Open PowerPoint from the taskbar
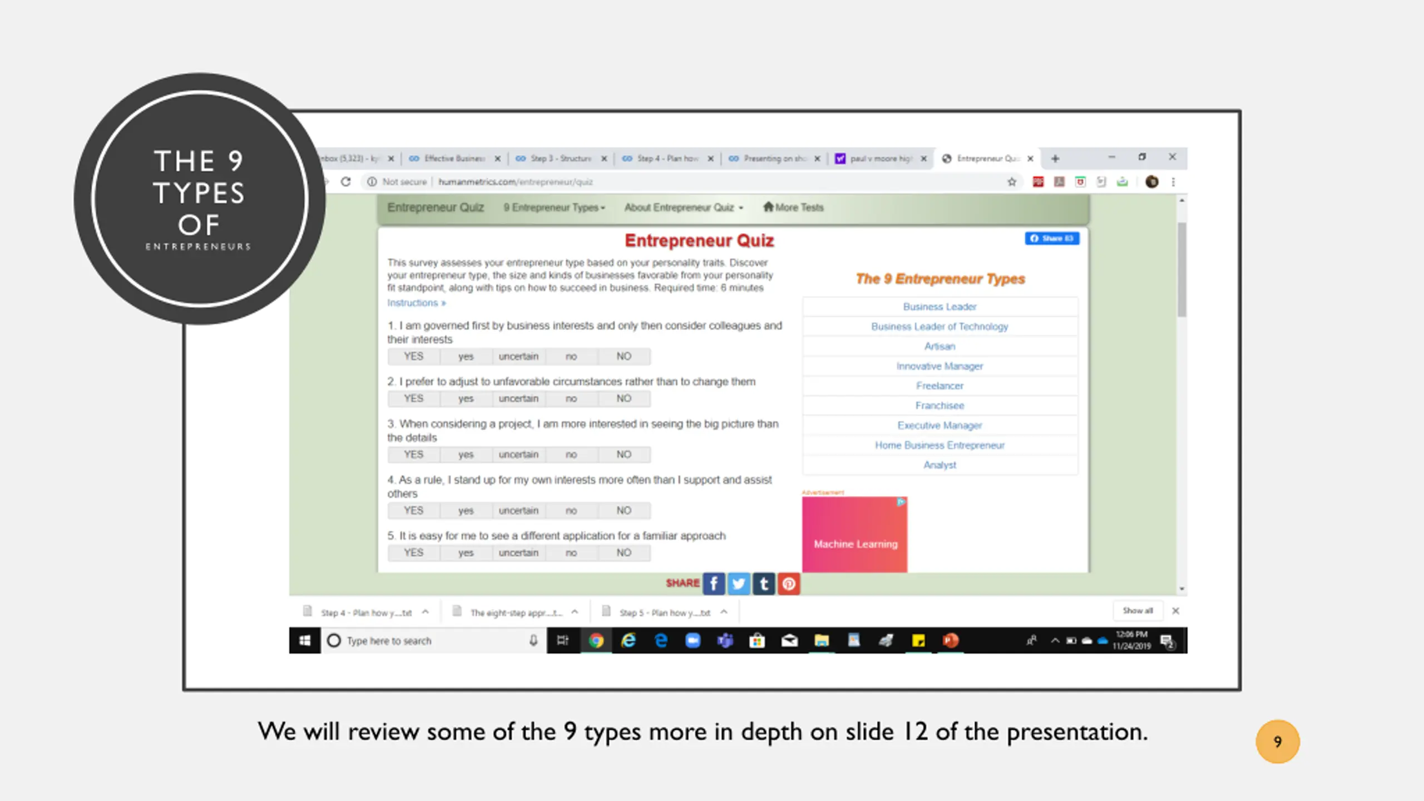Screen dimensions: 1424x801 (951, 641)
